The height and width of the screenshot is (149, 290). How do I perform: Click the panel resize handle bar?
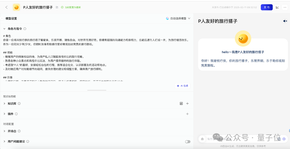(97, 90)
